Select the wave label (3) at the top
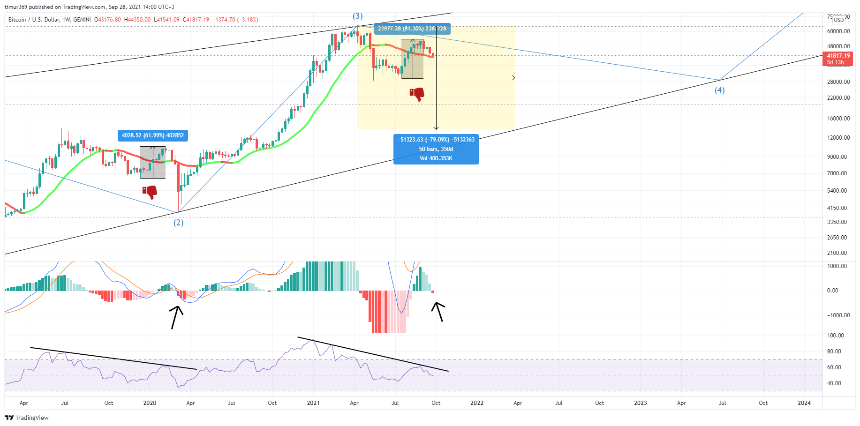This screenshot has height=426, width=860. pos(358,16)
